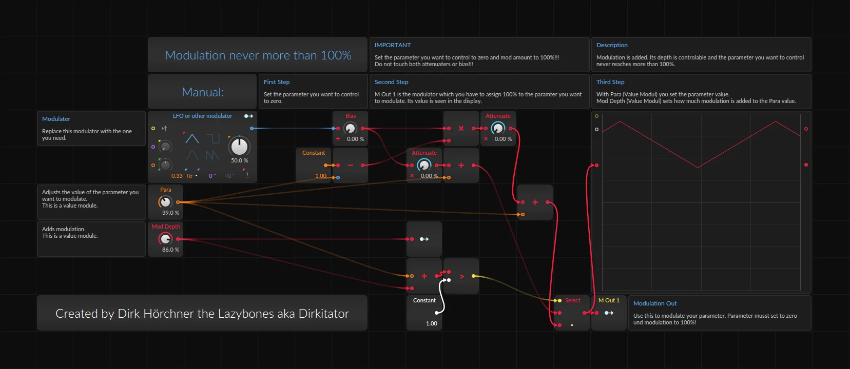The width and height of the screenshot is (850, 369).
Task: Click the modulator out module right of Mod Depth wire
Action: pyautogui.click(x=424, y=239)
